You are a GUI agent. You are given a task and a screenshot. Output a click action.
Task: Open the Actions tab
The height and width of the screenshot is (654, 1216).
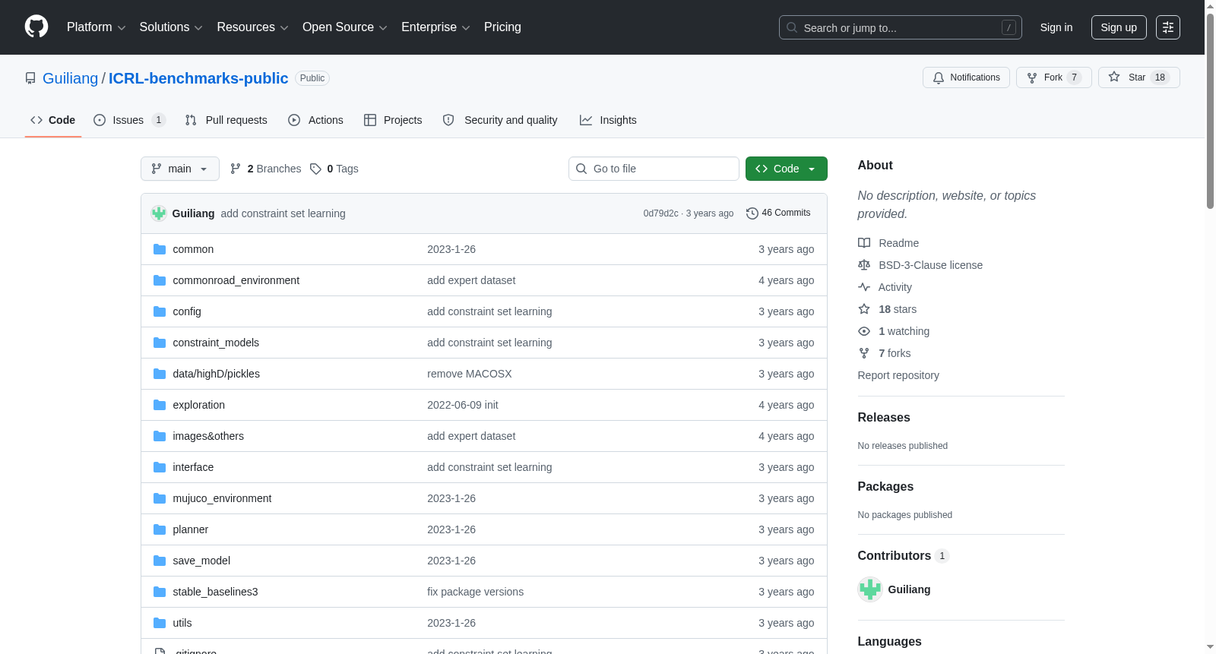[315, 120]
